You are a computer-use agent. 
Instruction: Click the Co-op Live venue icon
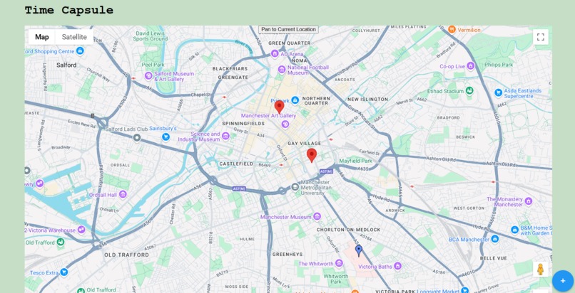pyautogui.click(x=471, y=66)
